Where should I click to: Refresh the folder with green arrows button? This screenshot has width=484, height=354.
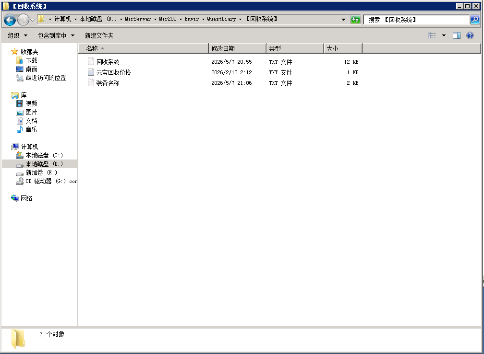click(355, 20)
